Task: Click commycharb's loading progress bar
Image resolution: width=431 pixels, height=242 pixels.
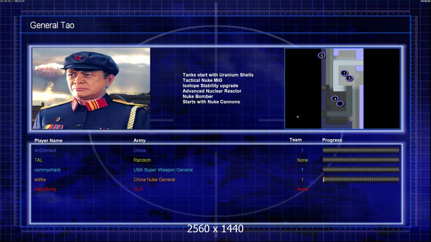Action: 361,170
